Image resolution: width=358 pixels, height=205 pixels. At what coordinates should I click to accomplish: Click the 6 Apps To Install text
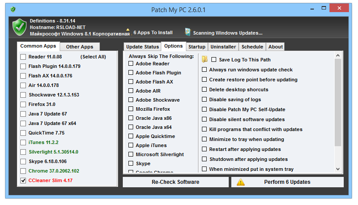tap(153, 32)
